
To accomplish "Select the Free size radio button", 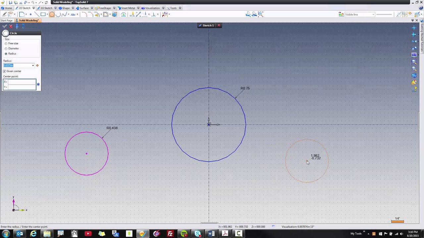I will coord(6,44).
